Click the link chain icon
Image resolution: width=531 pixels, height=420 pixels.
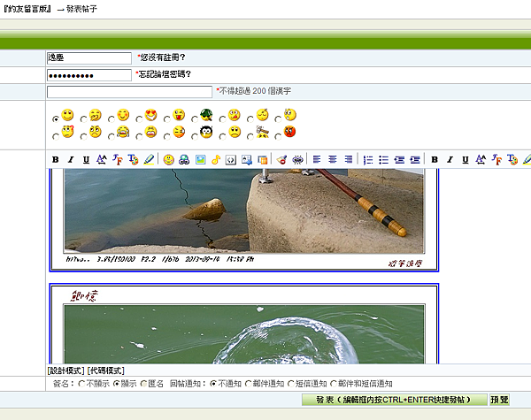(297, 159)
